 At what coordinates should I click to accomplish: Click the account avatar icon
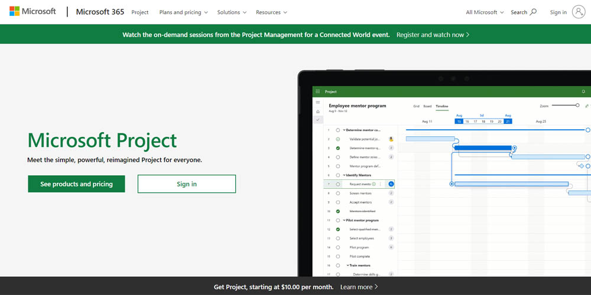click(579, 12)
